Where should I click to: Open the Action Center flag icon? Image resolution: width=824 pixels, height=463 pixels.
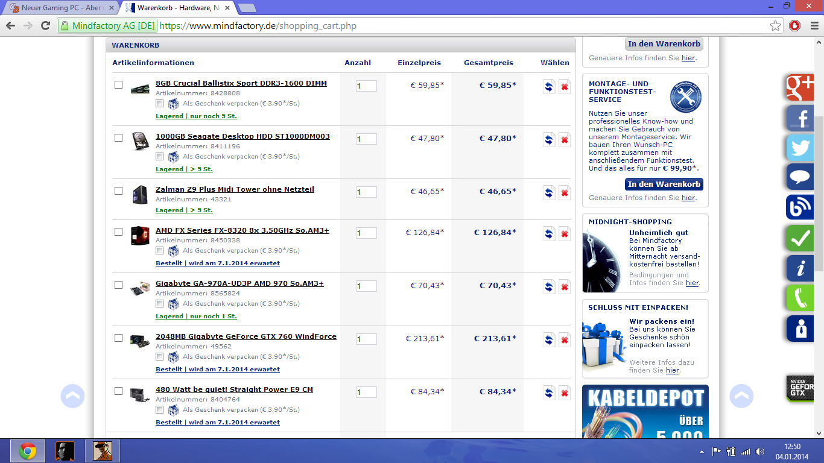click(x=717, y=452)
